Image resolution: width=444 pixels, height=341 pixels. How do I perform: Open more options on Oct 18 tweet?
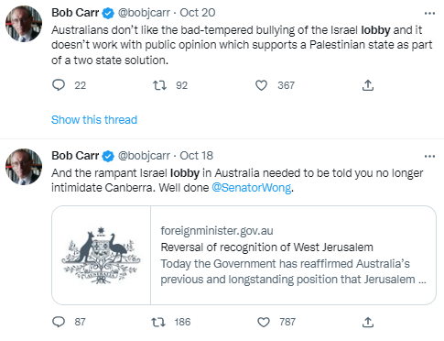coord(429,156)
